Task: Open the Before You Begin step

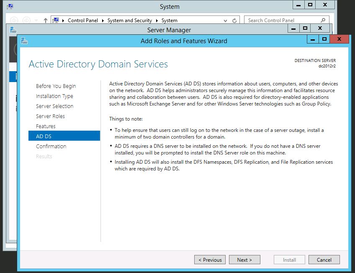Action: coord(56,86)
